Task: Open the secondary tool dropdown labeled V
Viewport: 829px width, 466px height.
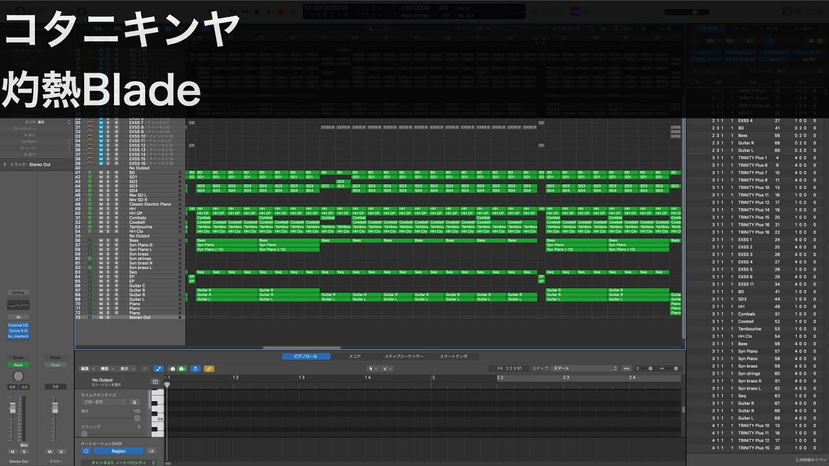Action: click(387, 368)
